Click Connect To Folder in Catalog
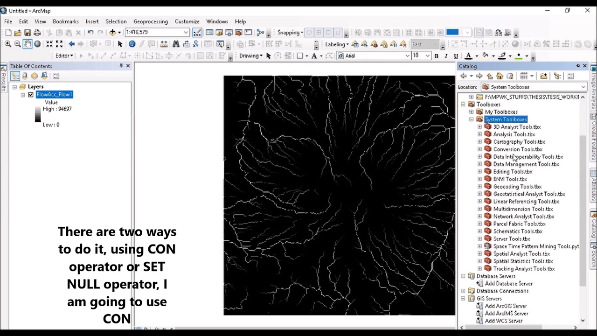Image resolution: width=597 pixels, height=336 pixels. (543, 76)
